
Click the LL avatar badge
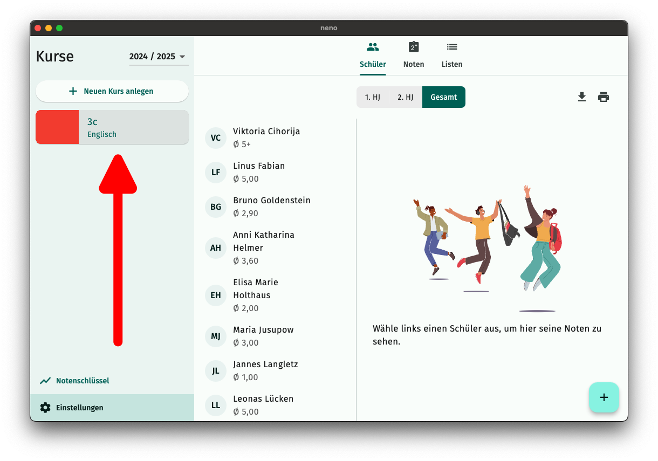(216, 405)
